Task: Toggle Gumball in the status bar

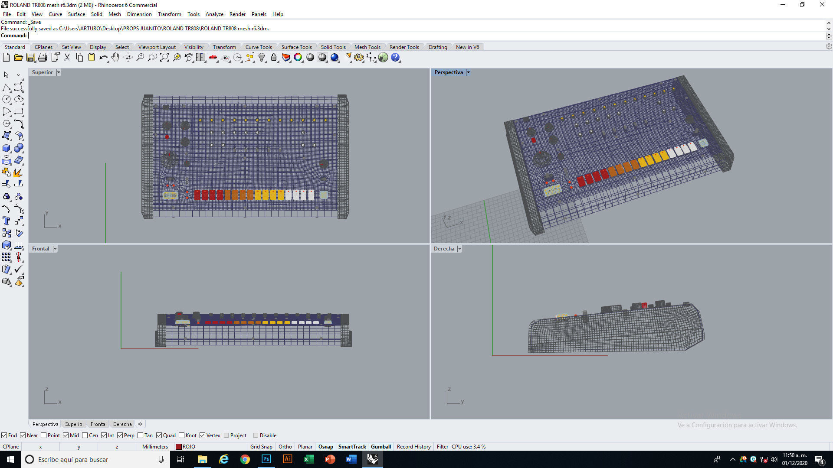Action: tap(381, 447)
